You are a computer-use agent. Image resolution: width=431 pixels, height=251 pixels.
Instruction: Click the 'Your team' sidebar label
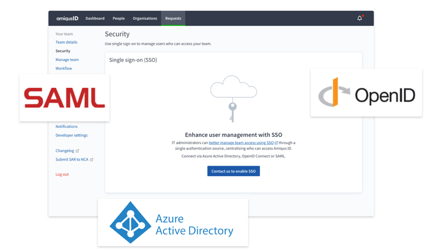[x=64, y=34]
